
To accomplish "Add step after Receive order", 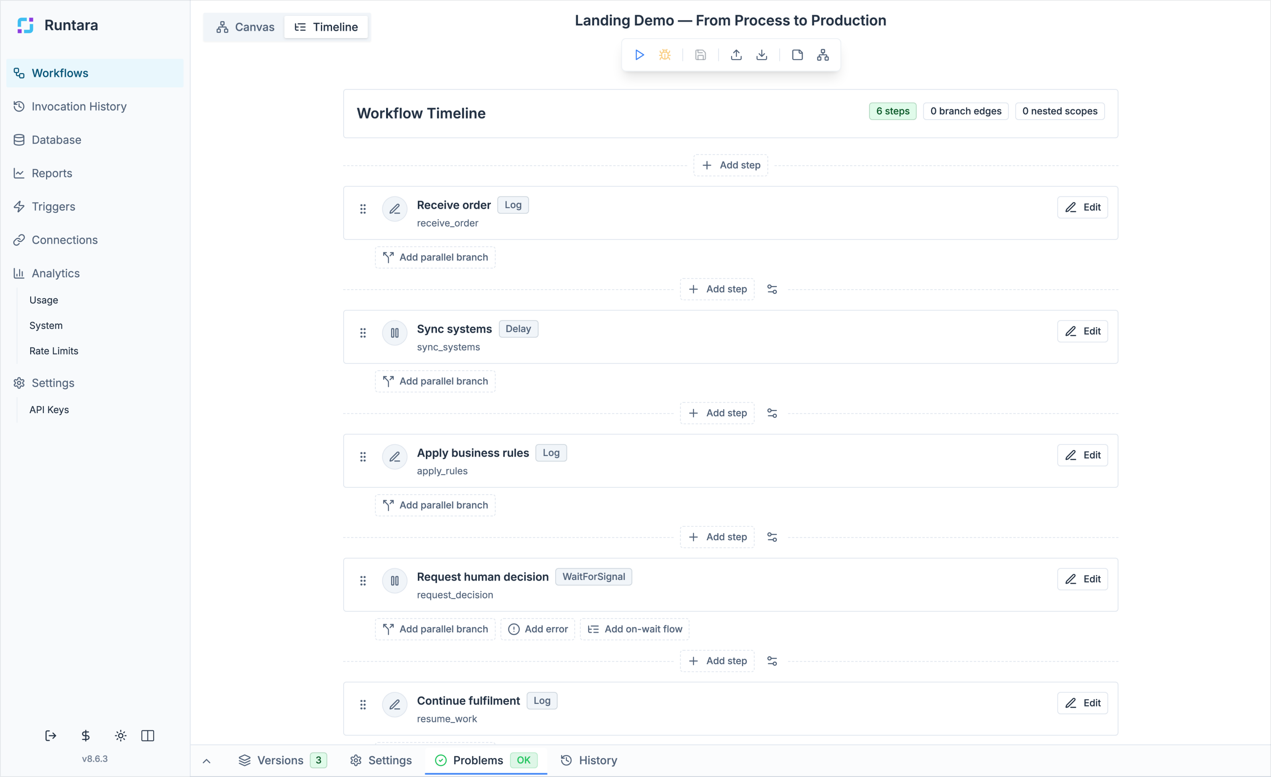I will pyautogui.click(x=717, y=290).
